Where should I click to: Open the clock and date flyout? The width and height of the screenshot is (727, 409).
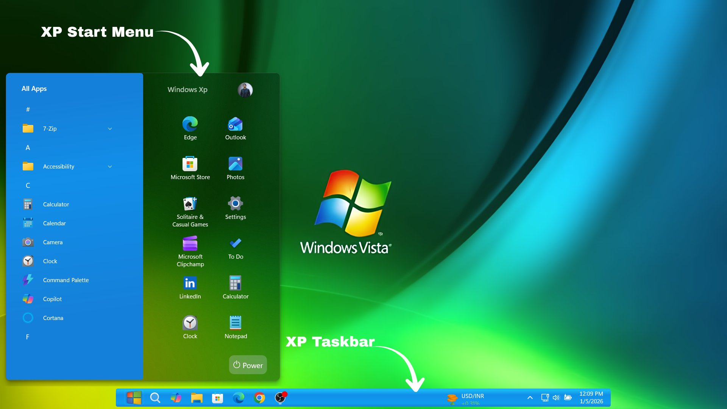coord(591,398)
